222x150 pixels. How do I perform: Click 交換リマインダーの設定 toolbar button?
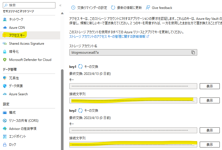[89, 8]
